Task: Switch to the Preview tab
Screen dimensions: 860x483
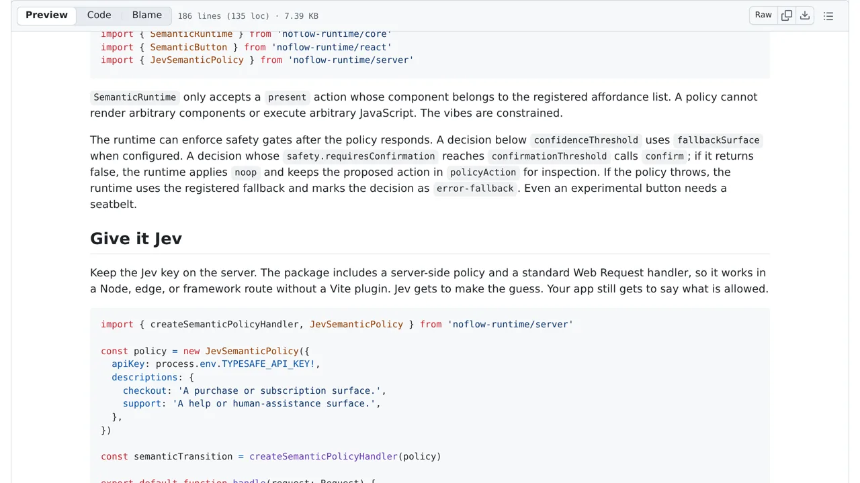Action: pos(46,15)
